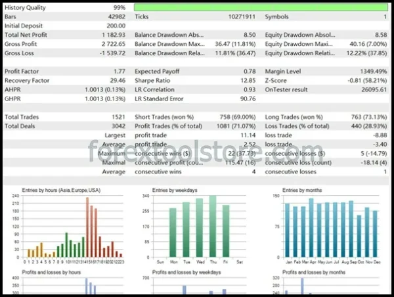Screen dimensions: 394x297
Task: Click the Thu bar in weekdays chart
Action: tap(213, 226)
